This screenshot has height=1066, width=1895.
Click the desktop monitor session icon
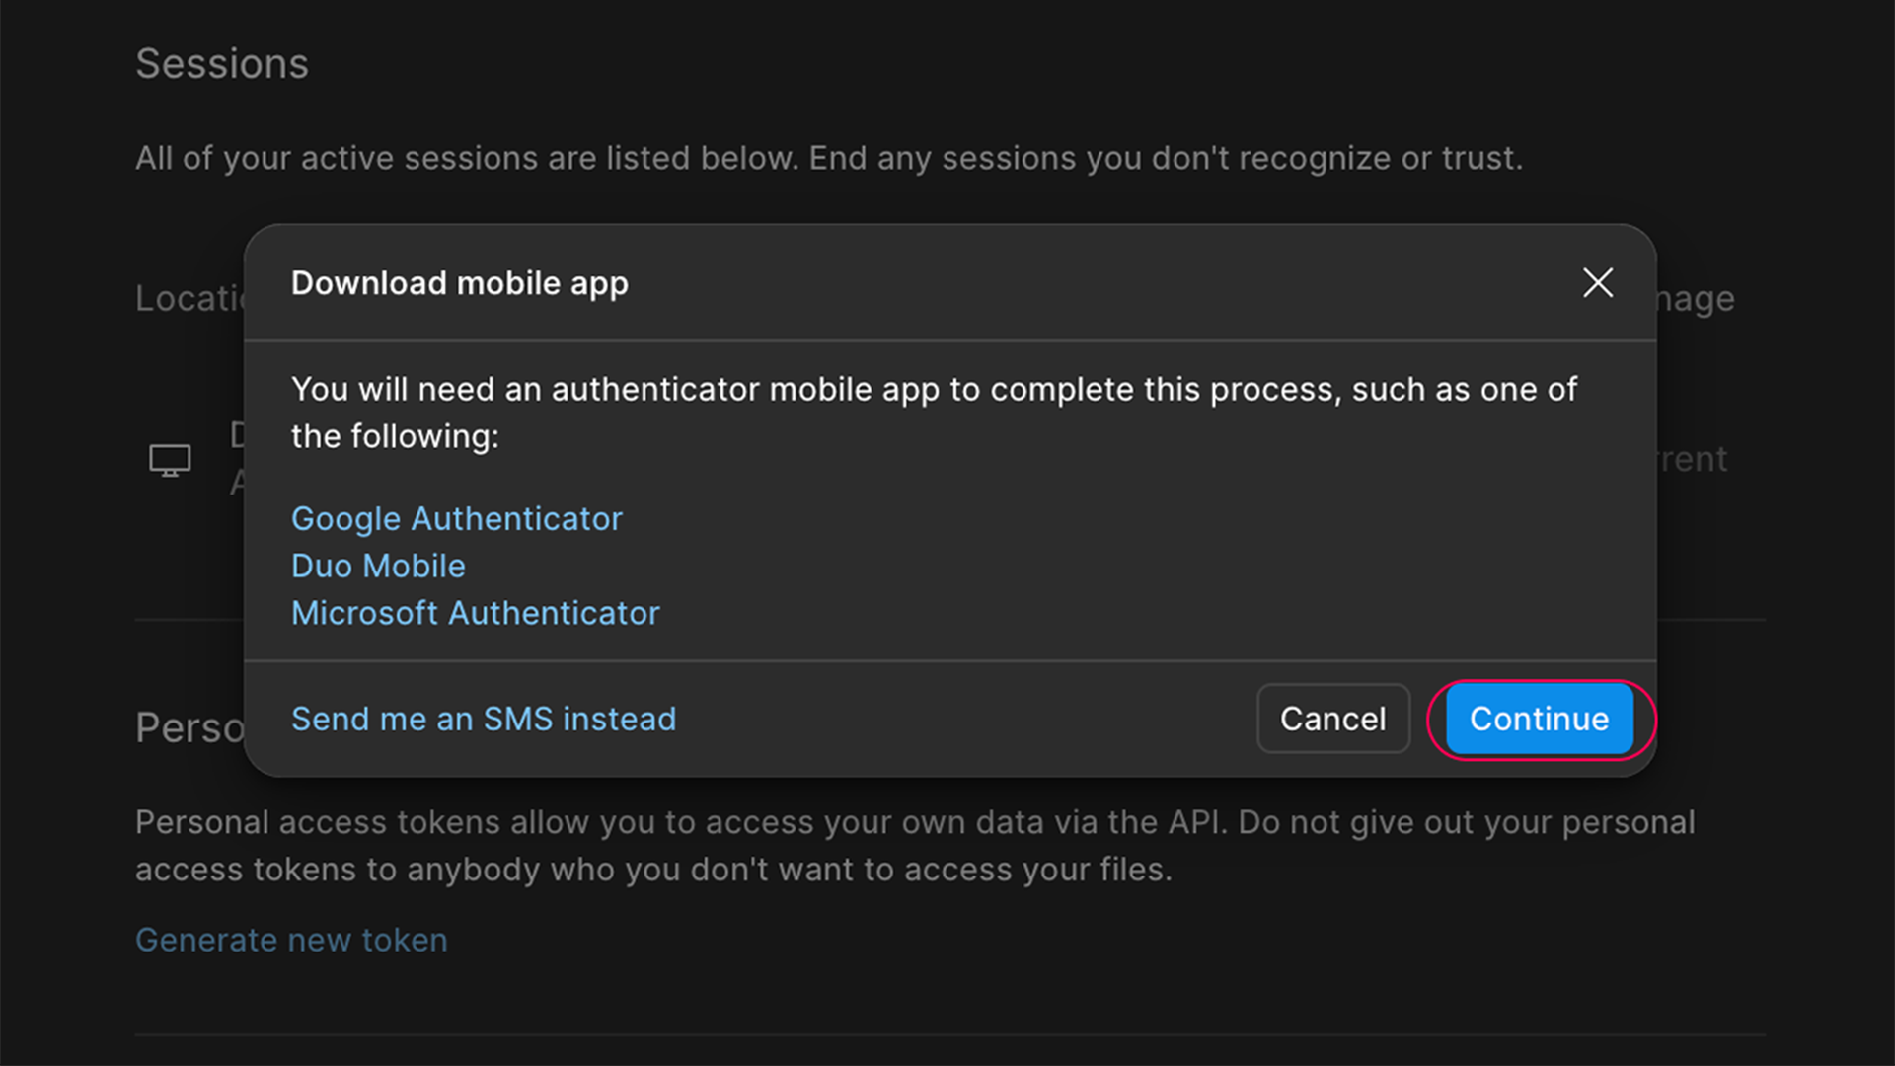(170, 460)
